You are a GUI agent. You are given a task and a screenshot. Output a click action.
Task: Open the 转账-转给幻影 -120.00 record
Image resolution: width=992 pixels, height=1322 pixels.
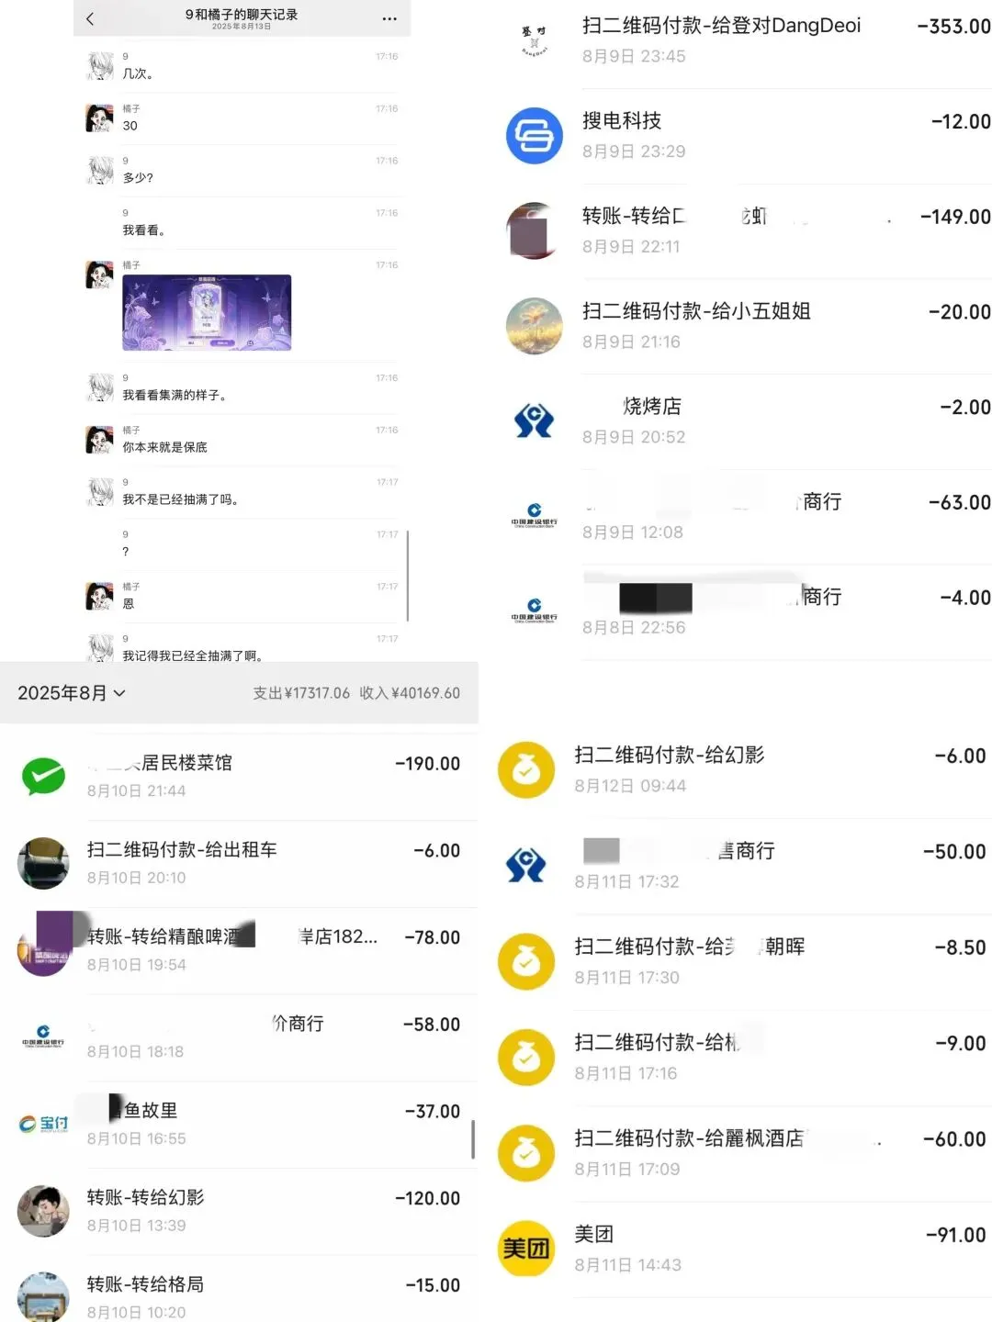239,1211
